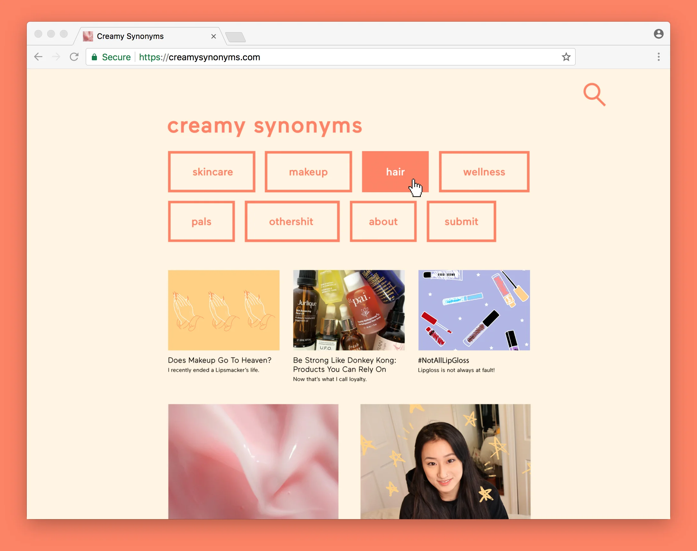Viewport: 697px width, 551px height.
Task: Bookmark page with the star icon
Action: [566, 57]
